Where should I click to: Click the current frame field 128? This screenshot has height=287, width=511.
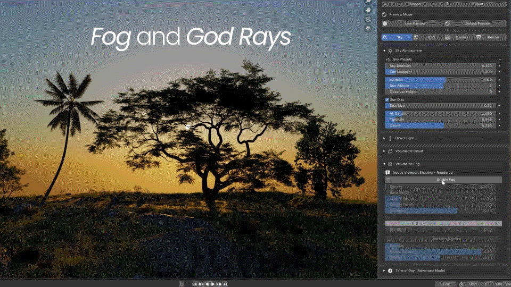coord(446,284)
